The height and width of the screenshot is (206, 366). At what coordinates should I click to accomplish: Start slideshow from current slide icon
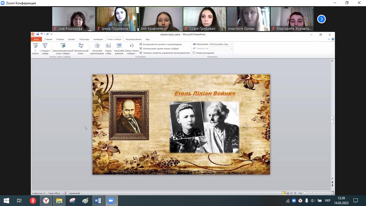pos(45,46)
